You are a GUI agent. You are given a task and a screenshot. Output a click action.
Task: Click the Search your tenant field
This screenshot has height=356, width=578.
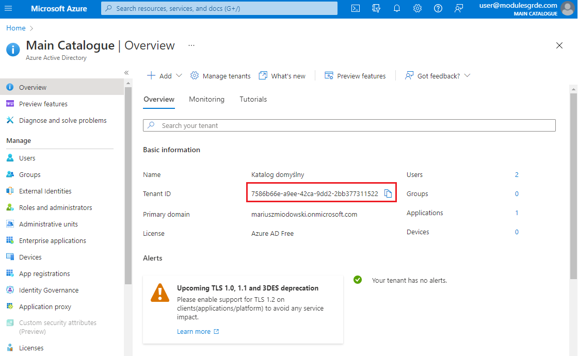tap(349, 125)
